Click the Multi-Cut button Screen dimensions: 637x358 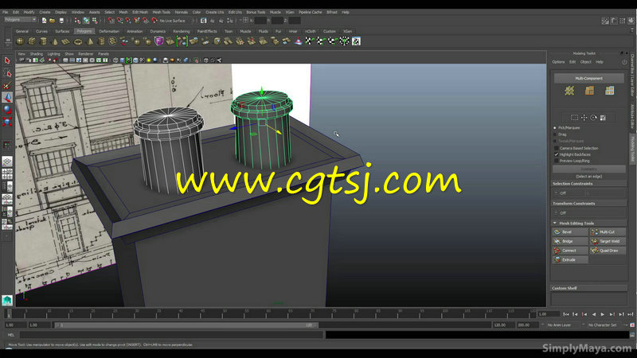608,232
